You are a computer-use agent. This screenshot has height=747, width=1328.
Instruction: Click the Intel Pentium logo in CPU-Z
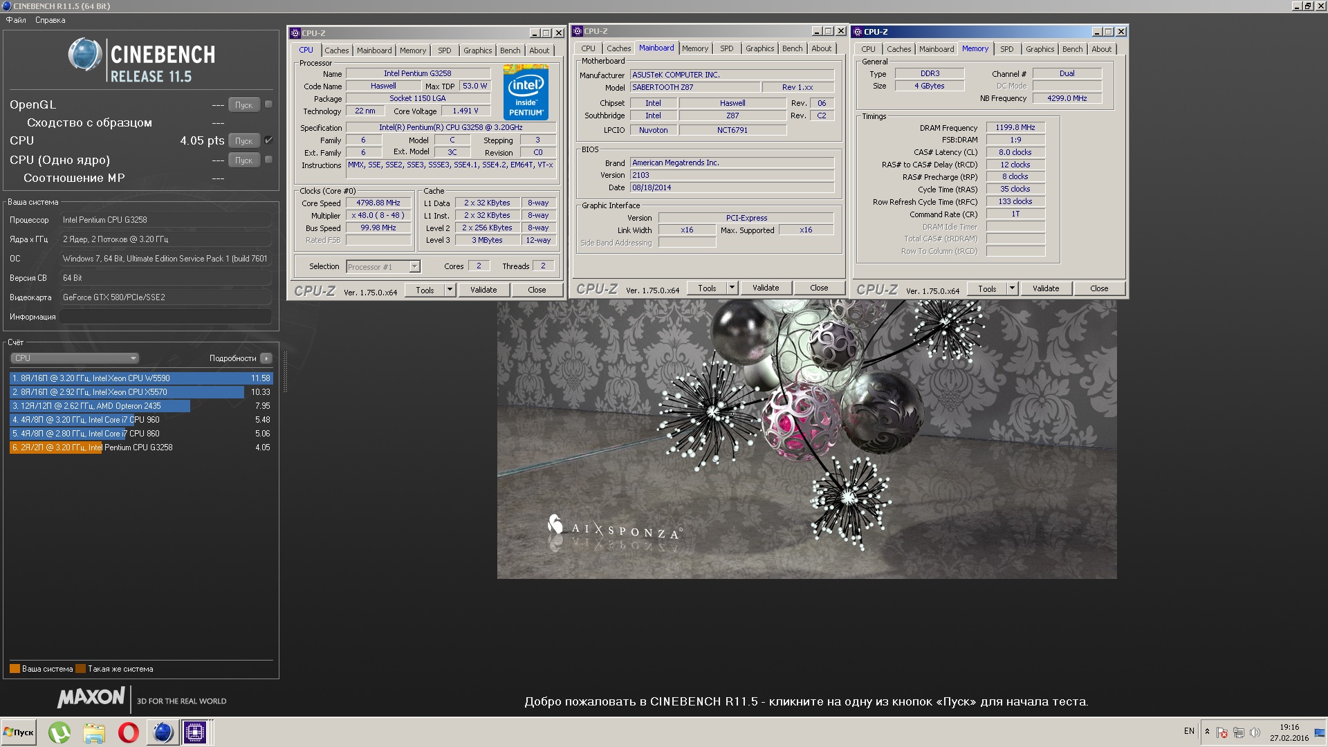point(526,92)
